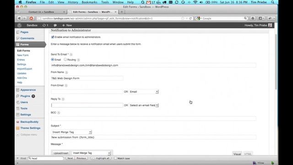
Task: Click the BCC input field
Action: [153, 119]
